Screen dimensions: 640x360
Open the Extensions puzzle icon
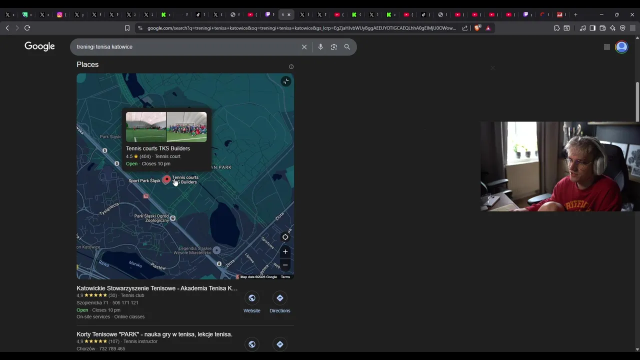point(556,28)
